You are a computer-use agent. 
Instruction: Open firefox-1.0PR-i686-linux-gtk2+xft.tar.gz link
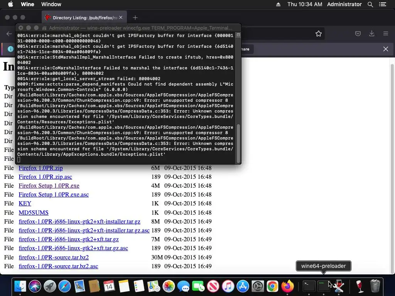coord(69,239)
